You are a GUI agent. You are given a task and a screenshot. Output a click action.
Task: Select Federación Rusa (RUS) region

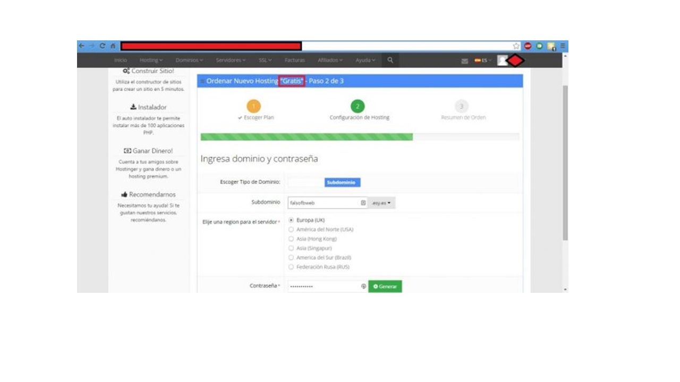click(291, 267)
